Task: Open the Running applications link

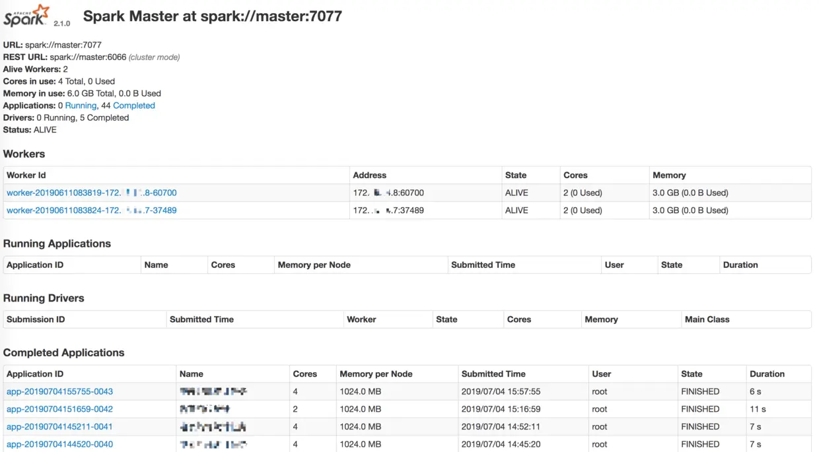Action: point(81,106)
